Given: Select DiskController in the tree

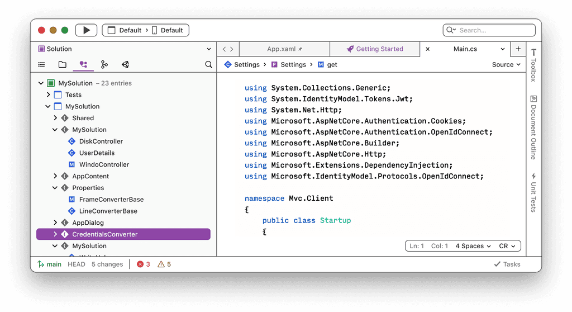Looking at the screenshot, I should 101,141.
